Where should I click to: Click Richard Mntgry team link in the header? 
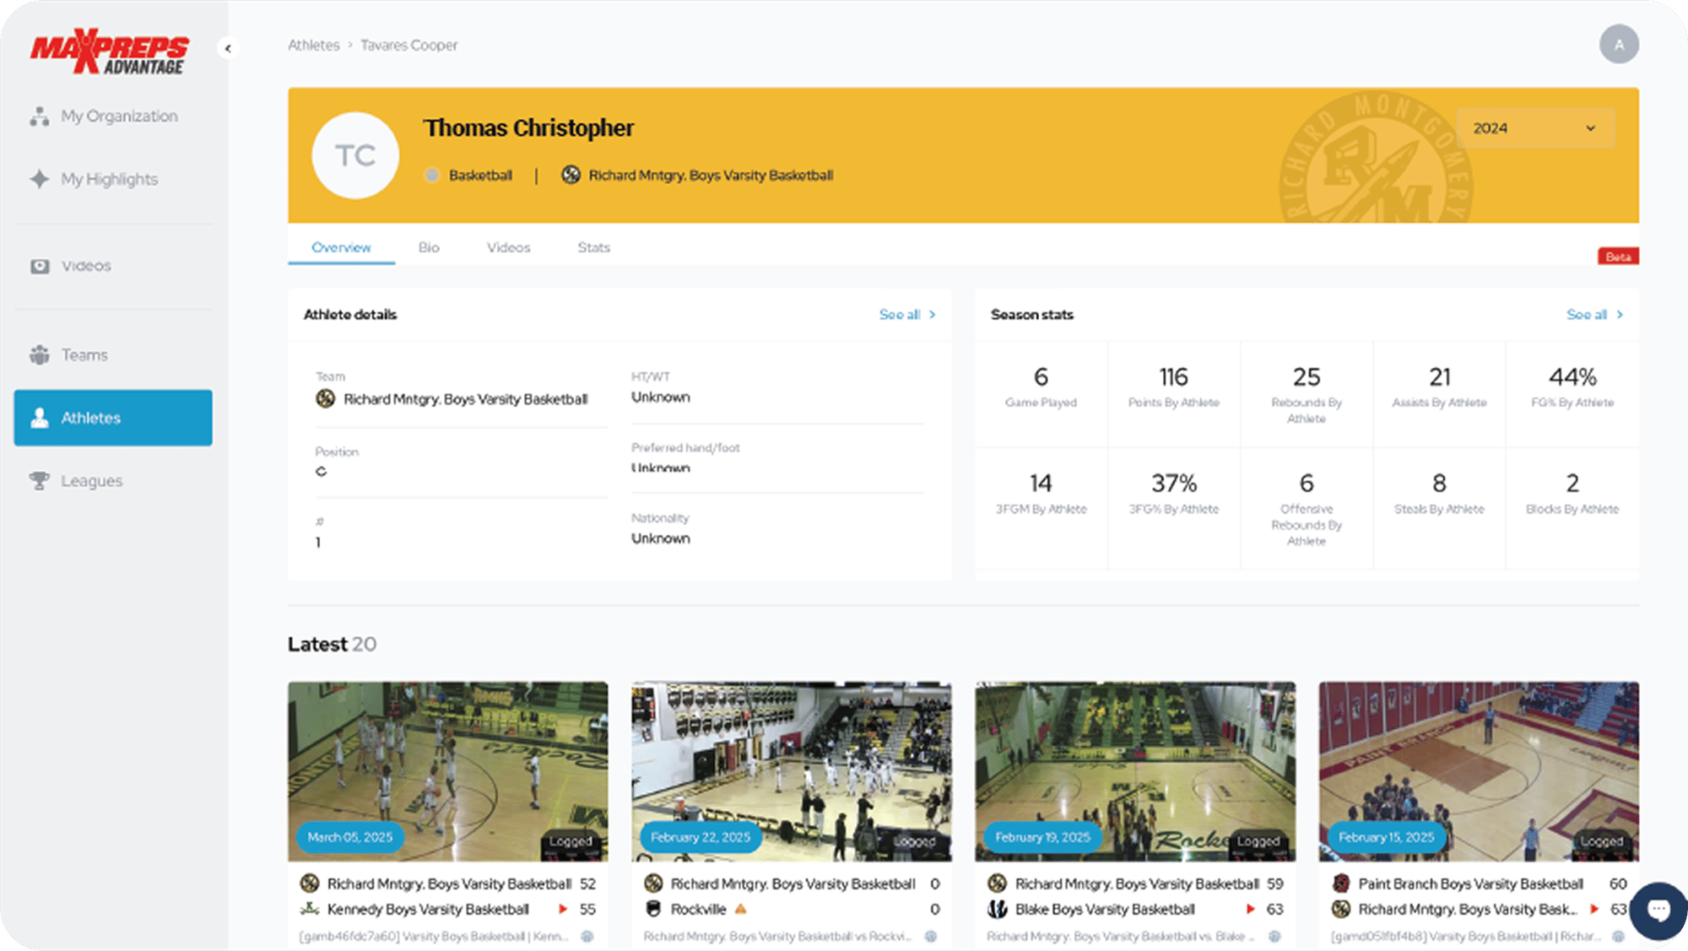click(x=711, y=176)
